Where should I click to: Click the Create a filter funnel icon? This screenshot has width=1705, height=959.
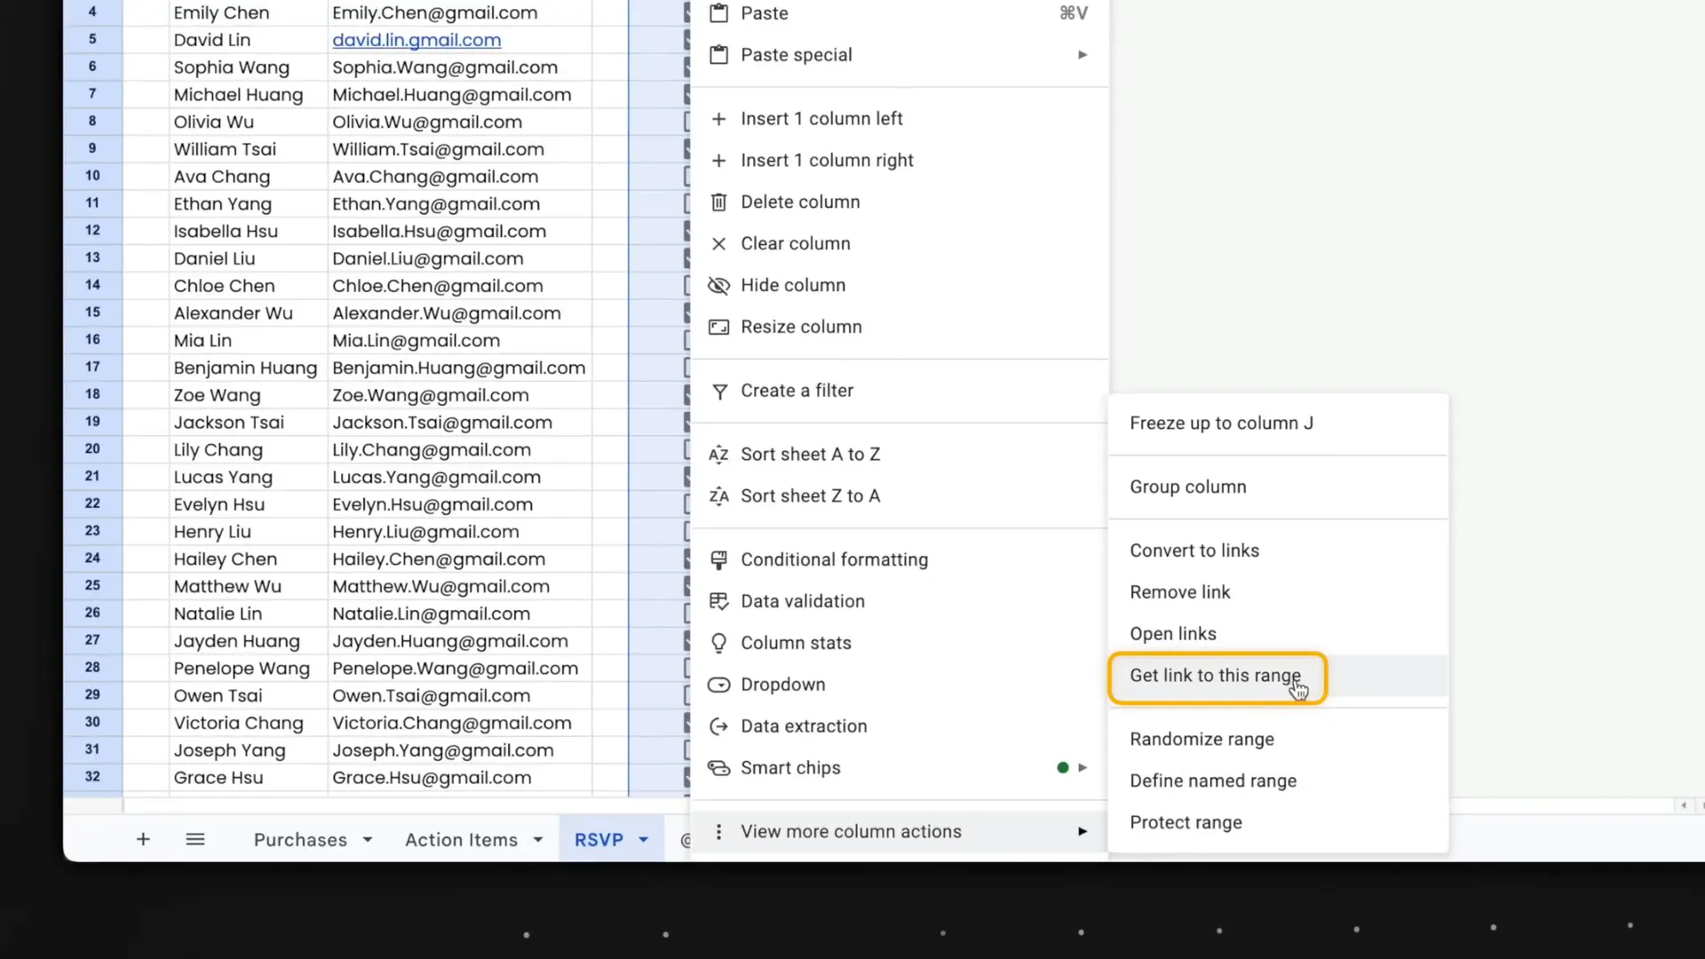tap(719, 392)
